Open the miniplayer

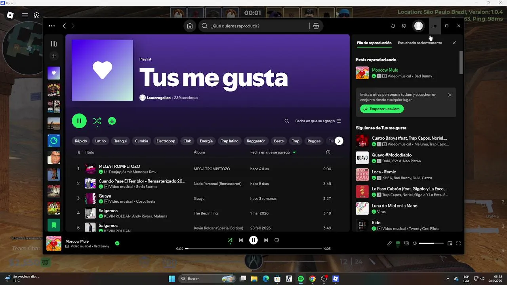coord(450,243)
